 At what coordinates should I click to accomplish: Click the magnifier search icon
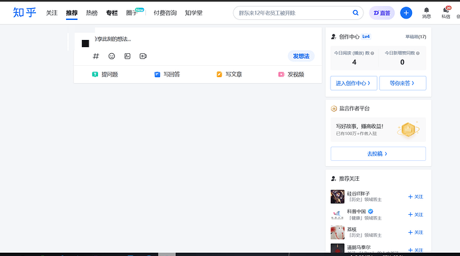(x=355, y=13)
